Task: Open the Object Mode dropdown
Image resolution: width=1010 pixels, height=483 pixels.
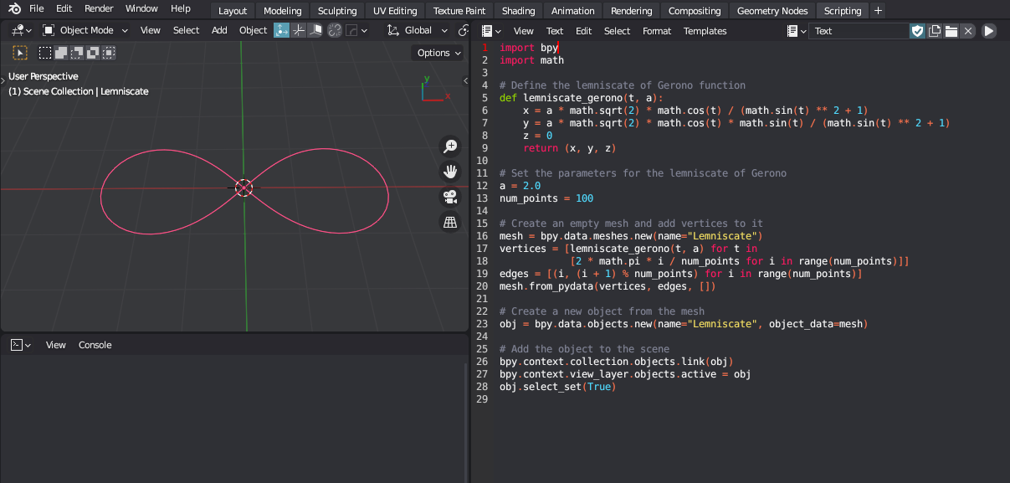Action: pyautogui.click(x=85, y=30)
